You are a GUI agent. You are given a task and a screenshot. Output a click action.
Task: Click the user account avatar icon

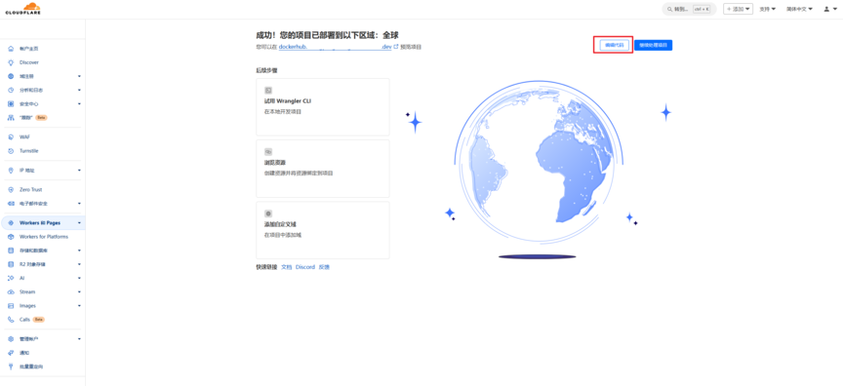(x=826, y=9)
